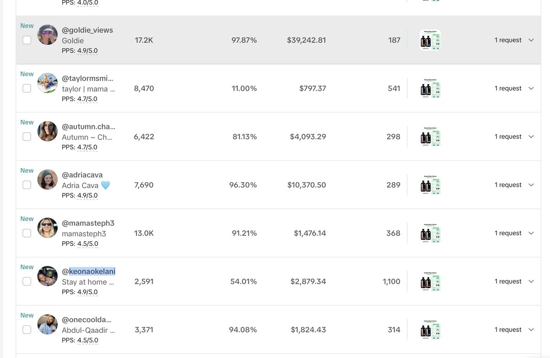Open the @mamasteph3 profile link
550x358 pixels.
(88, 223)
